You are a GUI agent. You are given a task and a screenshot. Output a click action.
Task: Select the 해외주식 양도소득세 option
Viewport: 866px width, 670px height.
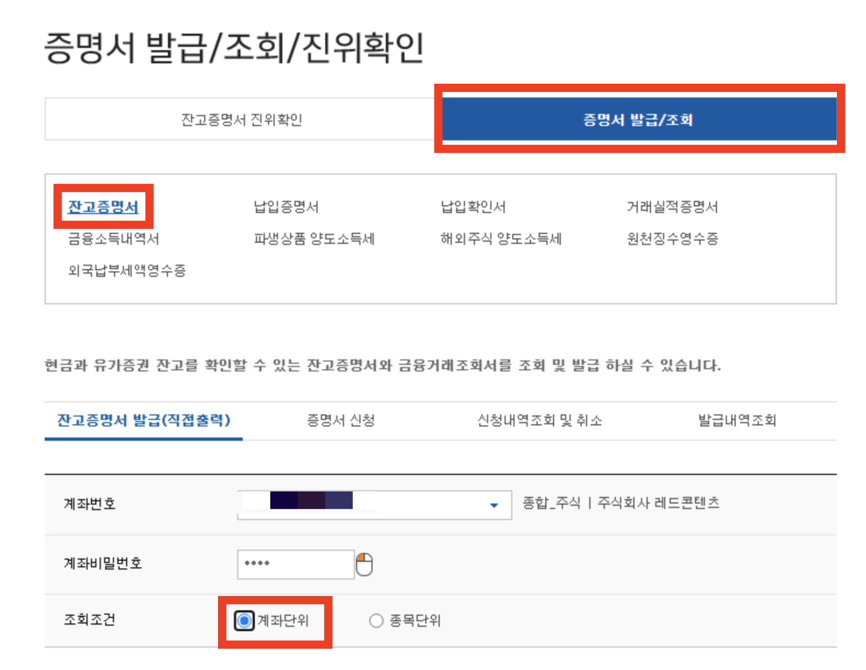(502, 239)
